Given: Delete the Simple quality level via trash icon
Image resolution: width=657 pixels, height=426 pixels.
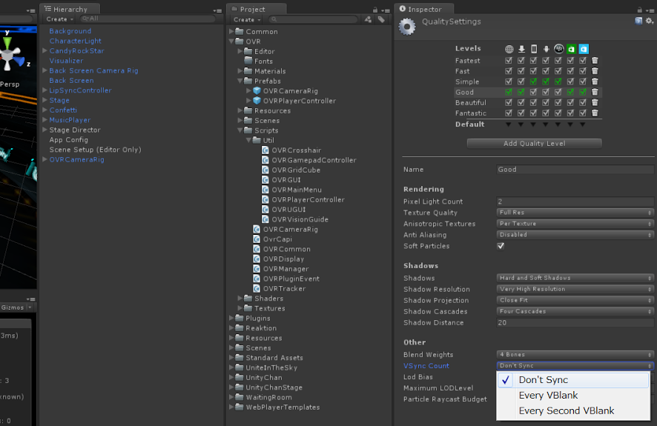Looking at the screenshot, I should (x=595, y=81).
